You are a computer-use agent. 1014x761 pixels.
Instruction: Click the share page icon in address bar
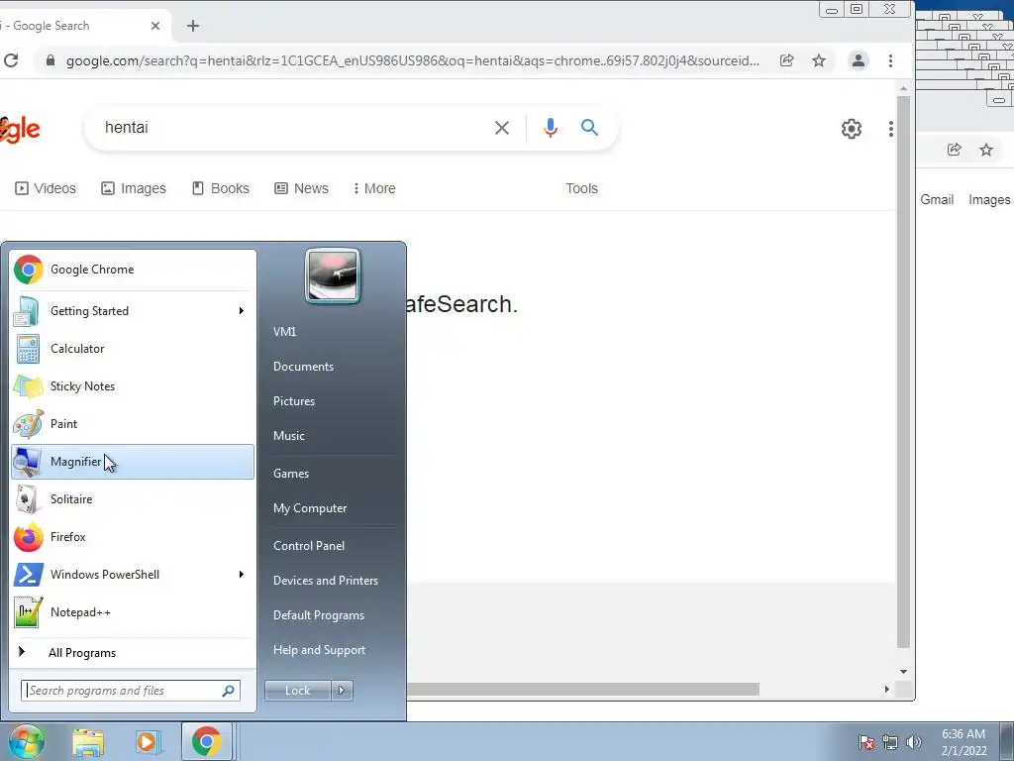787,60
